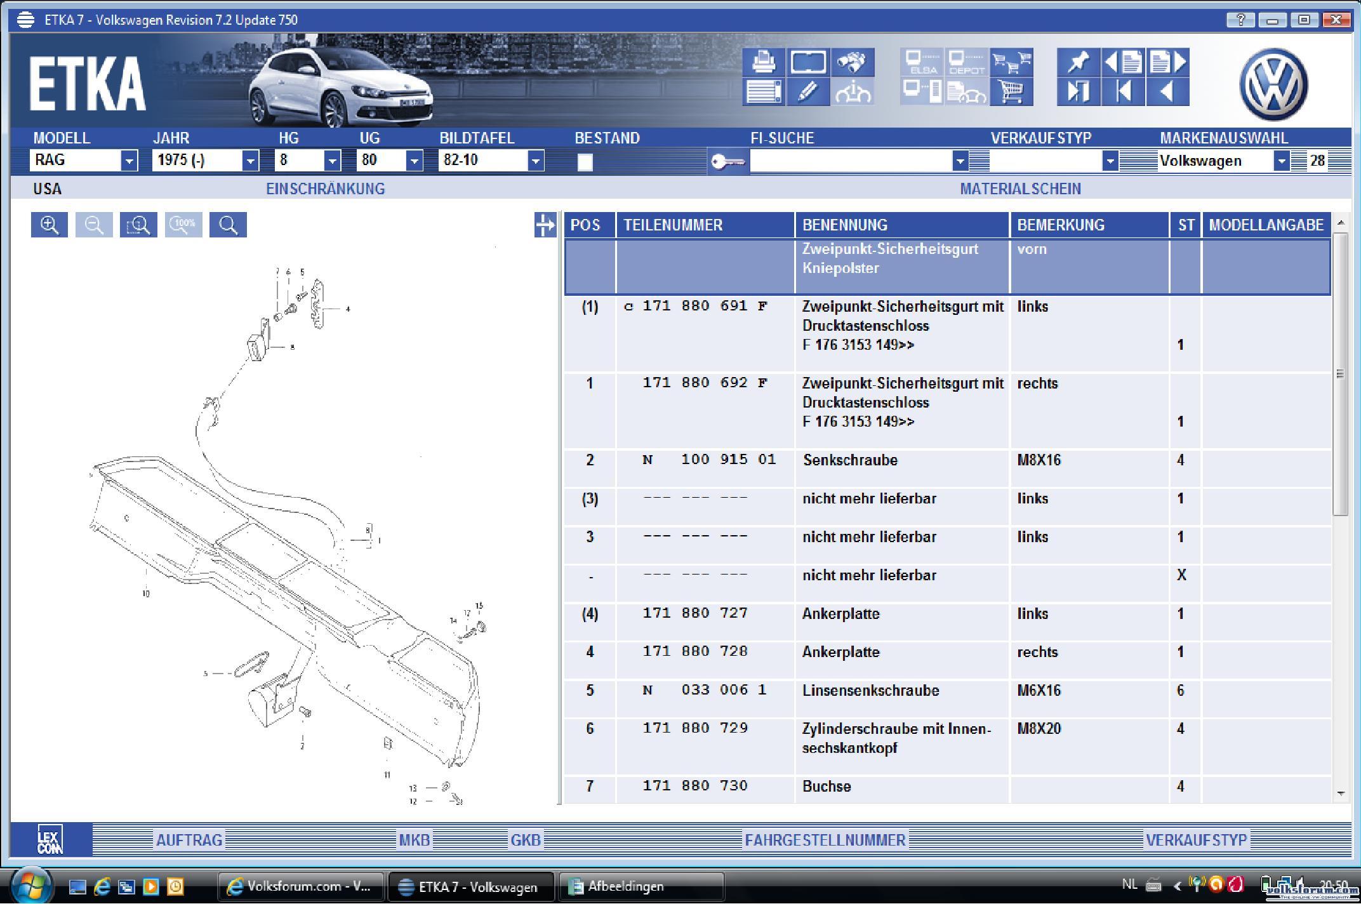
Task: Click the zoom region magnifier icon
Action: [138, 225]
